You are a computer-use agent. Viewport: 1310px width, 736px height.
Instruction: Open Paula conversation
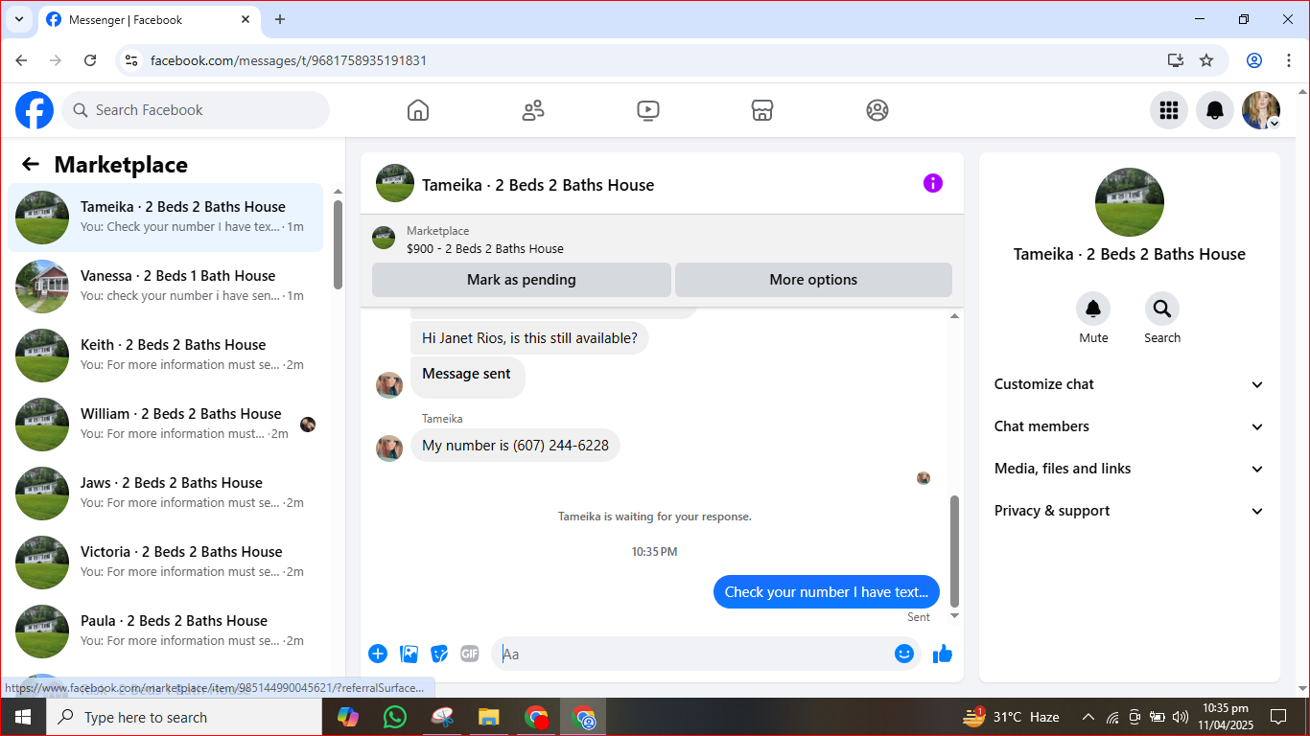166,632
